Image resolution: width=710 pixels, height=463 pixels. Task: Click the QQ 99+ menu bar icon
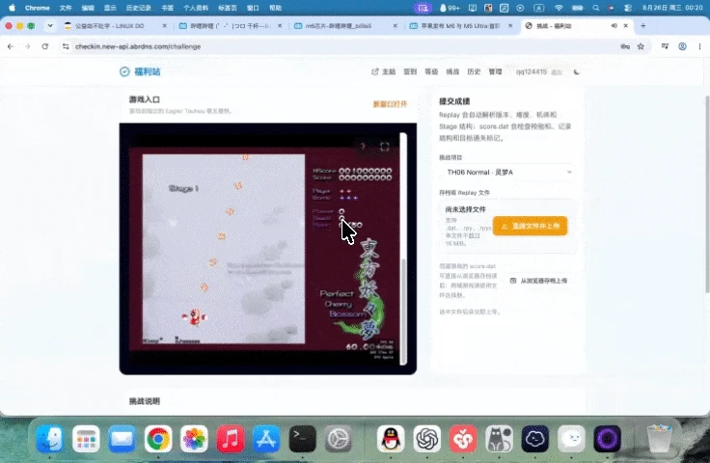[x=450, y=8]
